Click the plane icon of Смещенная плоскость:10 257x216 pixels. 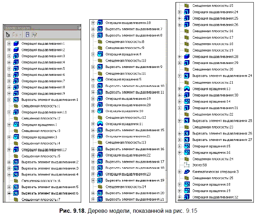click(x=100, y=60)
